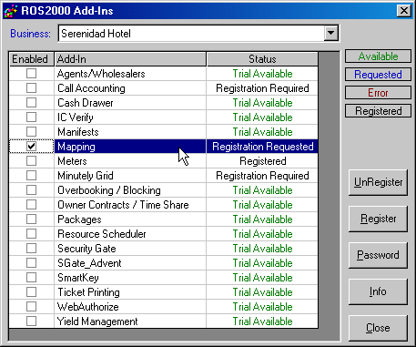Screen dimensions: 416x347
Task: Click the UnRegister button
Action: pos(378,182)
